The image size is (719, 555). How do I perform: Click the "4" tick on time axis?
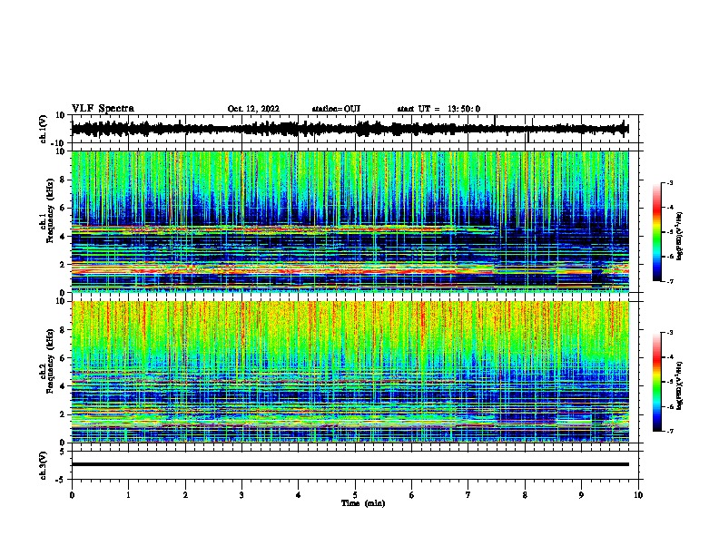point(299,495)
